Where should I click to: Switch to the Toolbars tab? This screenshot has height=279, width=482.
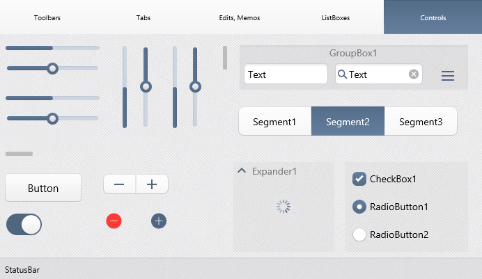tap(47, 18)
